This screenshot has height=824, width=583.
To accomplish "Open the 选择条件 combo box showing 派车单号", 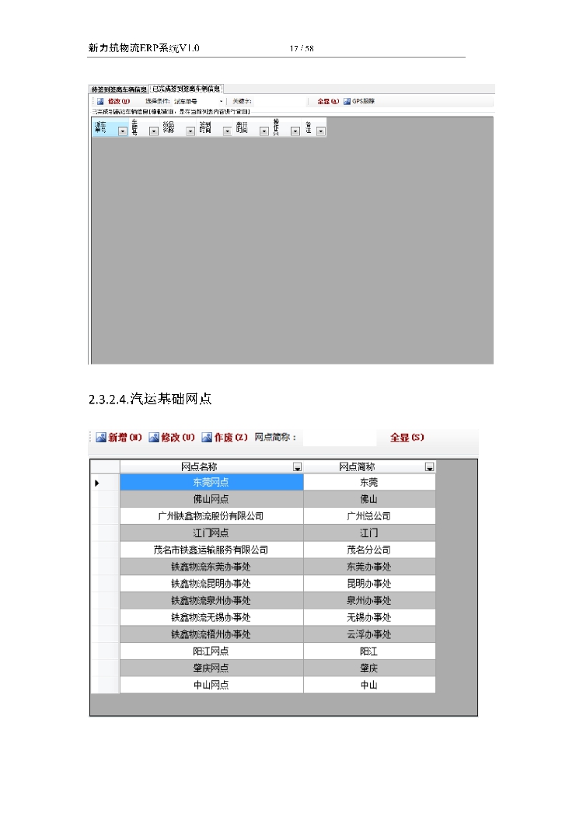I will coord(199,101).
